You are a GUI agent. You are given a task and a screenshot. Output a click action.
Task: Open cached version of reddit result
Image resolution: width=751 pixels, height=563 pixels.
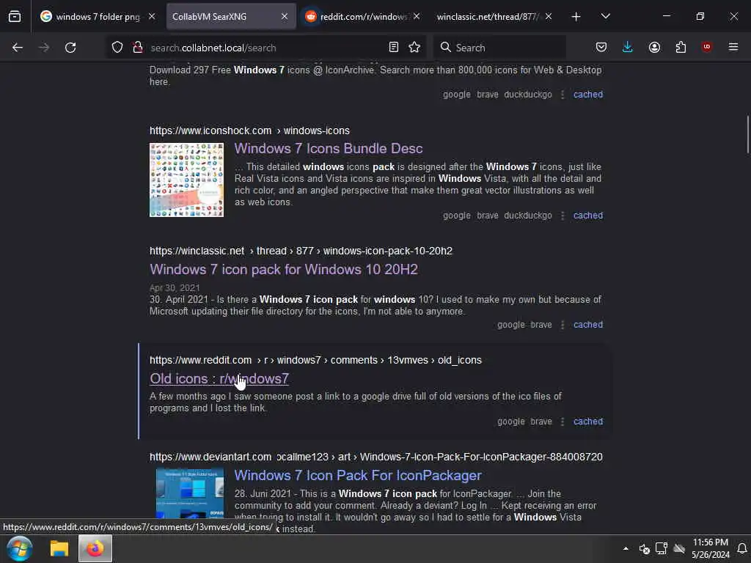point(588,422)
